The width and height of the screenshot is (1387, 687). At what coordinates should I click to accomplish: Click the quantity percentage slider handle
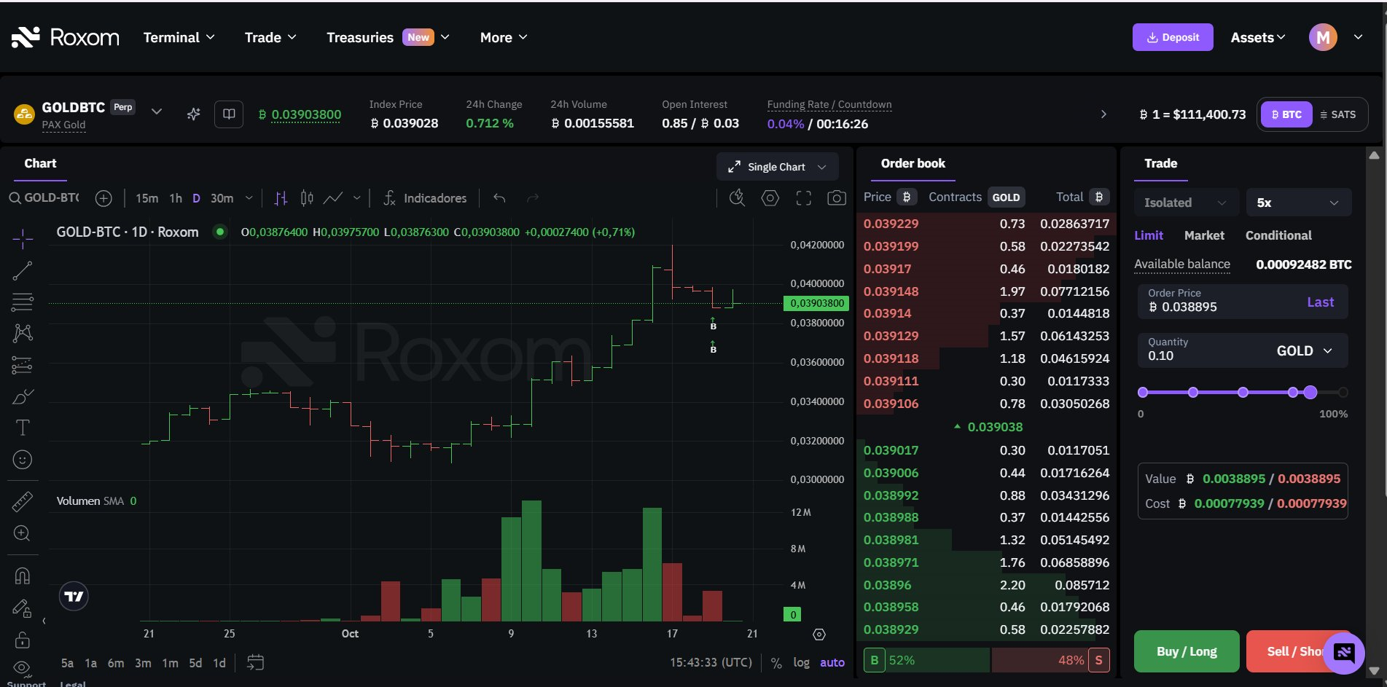point(1310,393)
